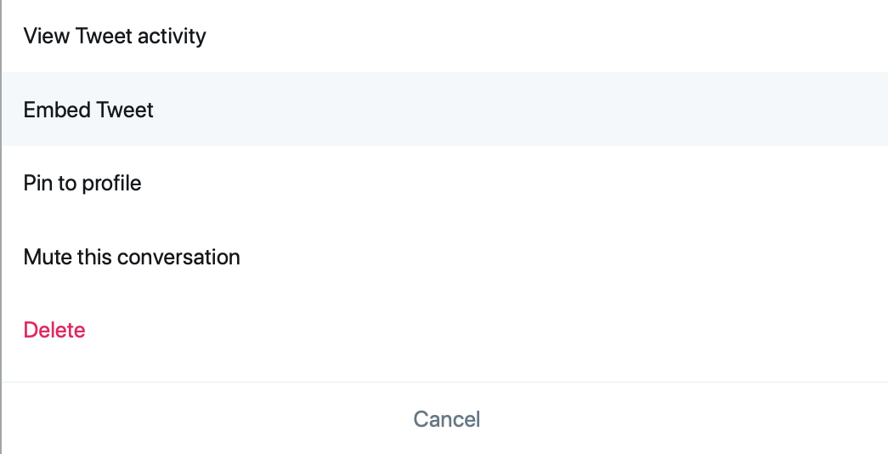Screen dimensions: 888x454
Task: Cancel the tweet options menu
Action: pos(446,419)
